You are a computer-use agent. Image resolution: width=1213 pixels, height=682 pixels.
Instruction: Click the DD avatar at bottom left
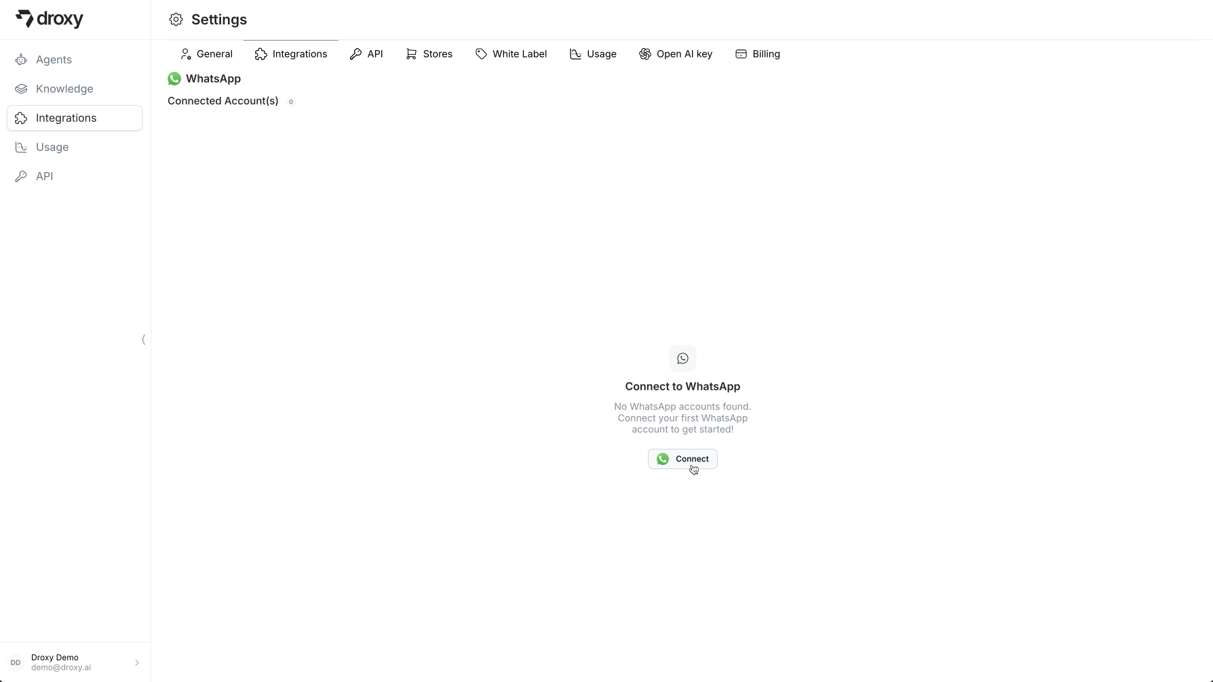pyautogui.click(x=15, y=662)
